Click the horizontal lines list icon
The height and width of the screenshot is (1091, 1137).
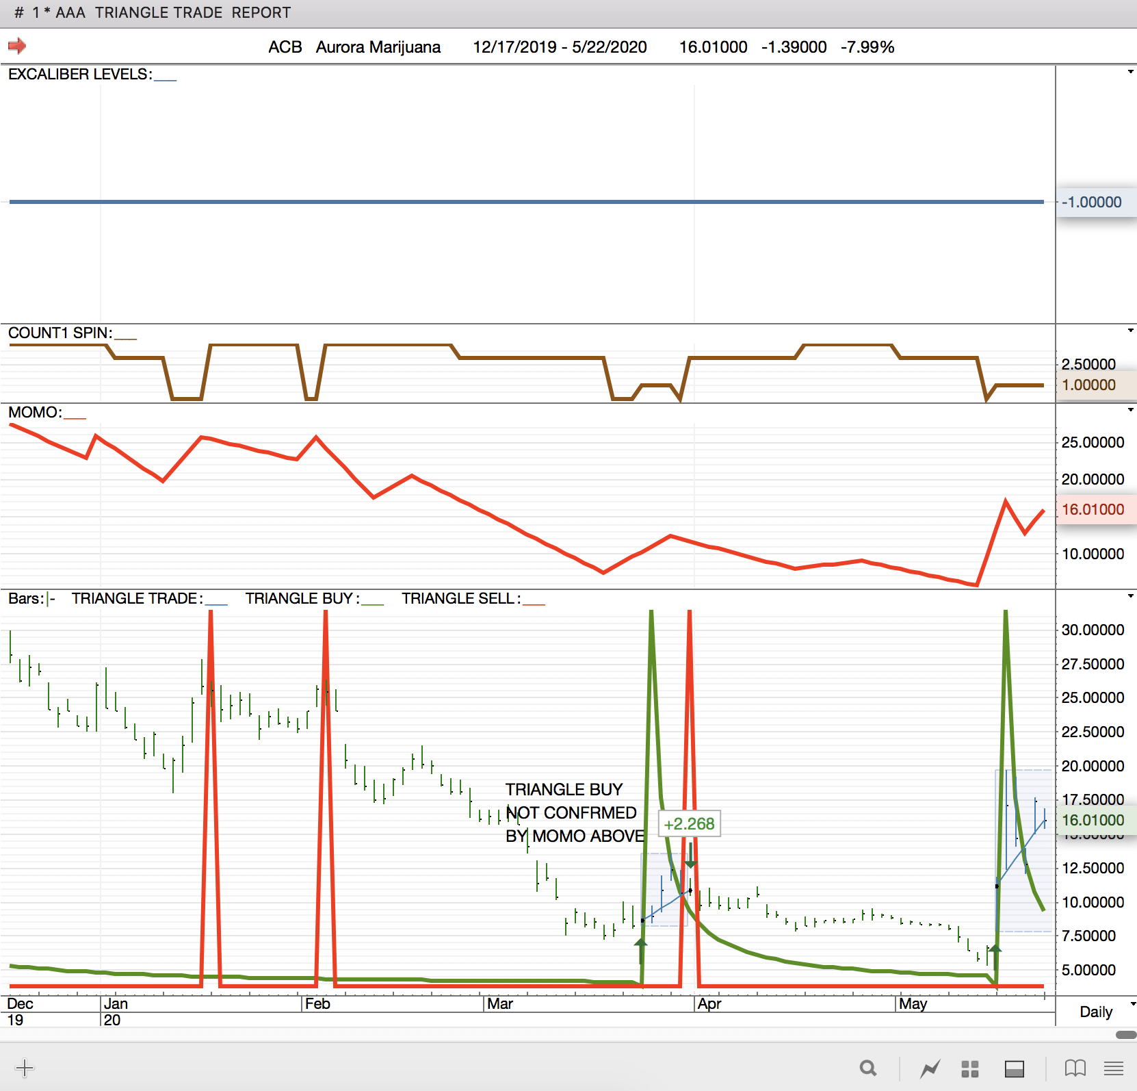click(x=1114, y=1068)
